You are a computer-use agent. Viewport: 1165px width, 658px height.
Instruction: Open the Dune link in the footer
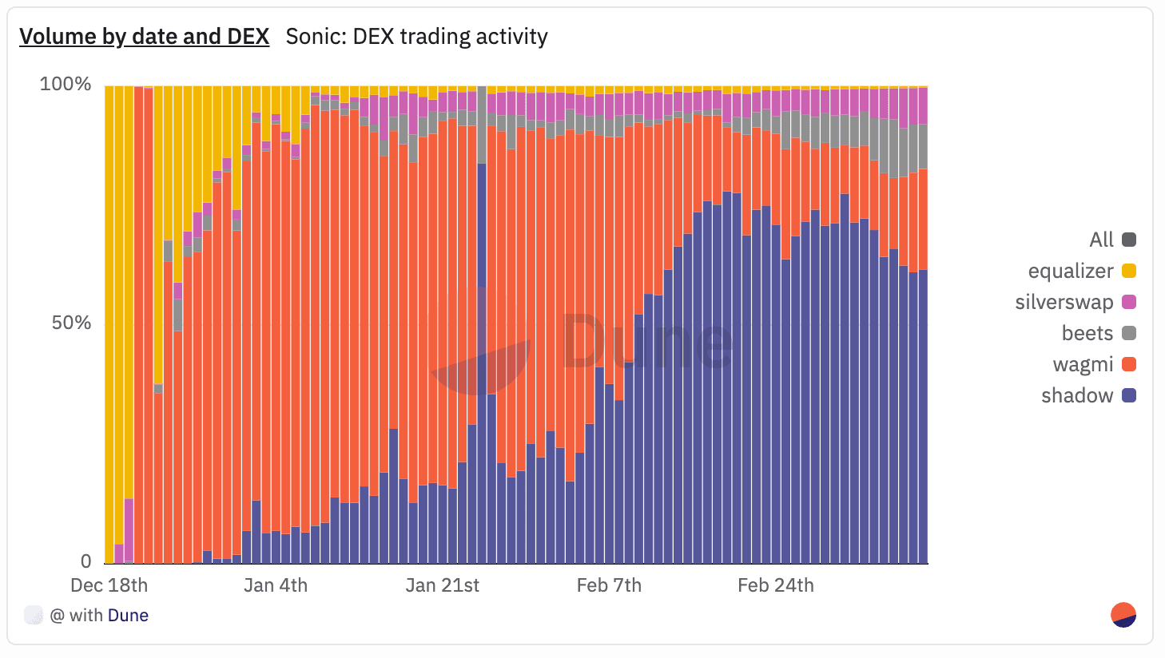pyautogui.click(x=128, y=616)
